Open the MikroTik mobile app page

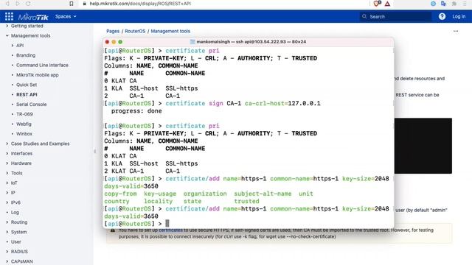click(38, 75)
